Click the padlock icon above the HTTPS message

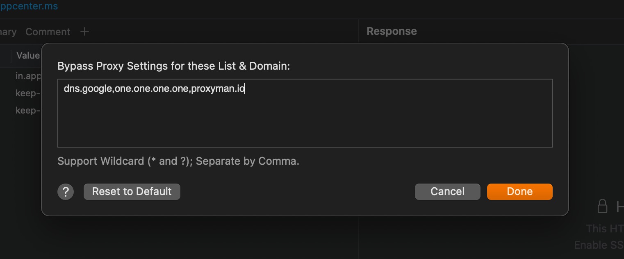tap(602, 206)
